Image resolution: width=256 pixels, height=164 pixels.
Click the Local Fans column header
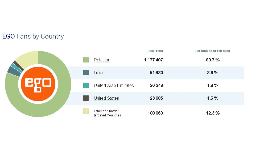pyautogui.click(x=155, y=51)
